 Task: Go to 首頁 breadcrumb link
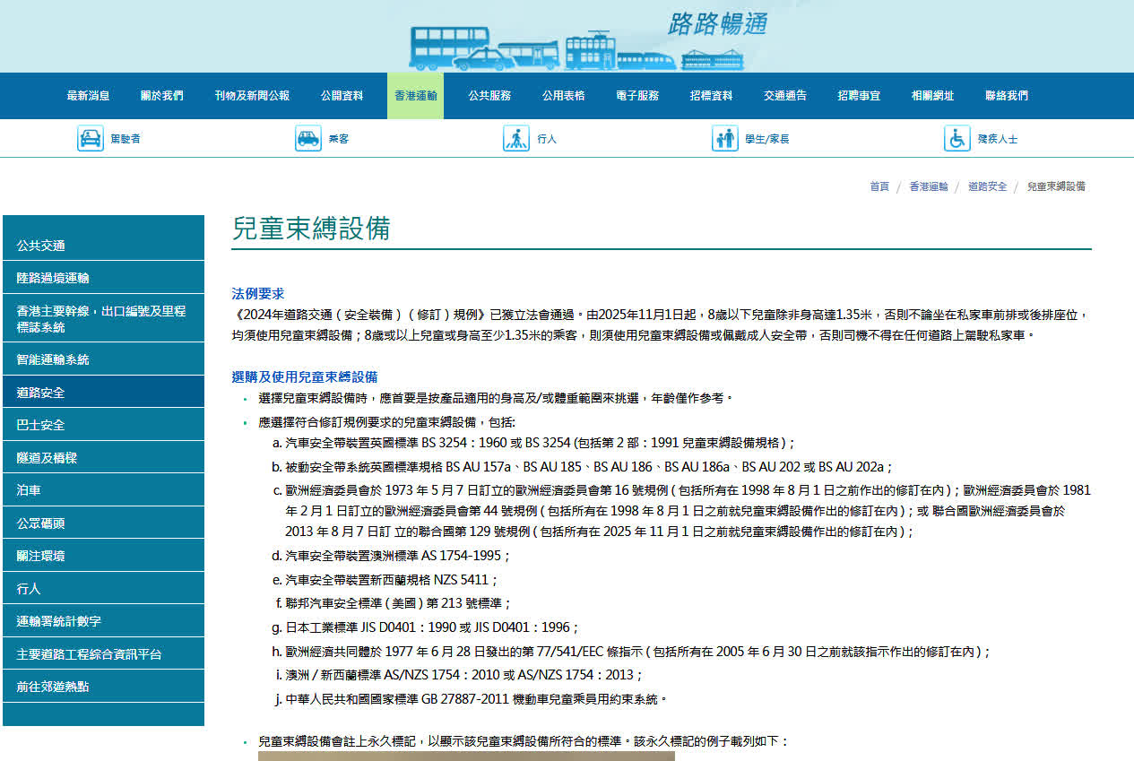[879, 186]
